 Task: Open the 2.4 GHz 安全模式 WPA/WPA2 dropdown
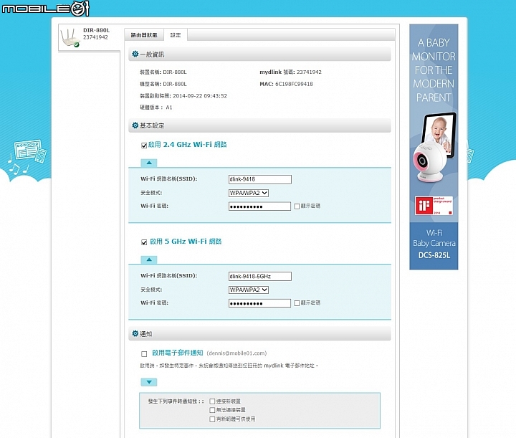pos(249,193)
